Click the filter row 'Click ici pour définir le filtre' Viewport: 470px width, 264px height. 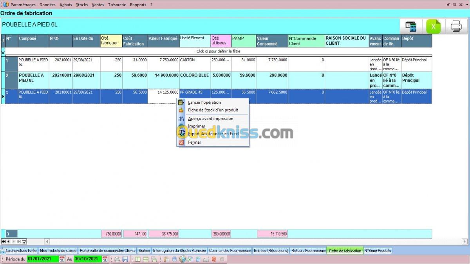point(218,51)
